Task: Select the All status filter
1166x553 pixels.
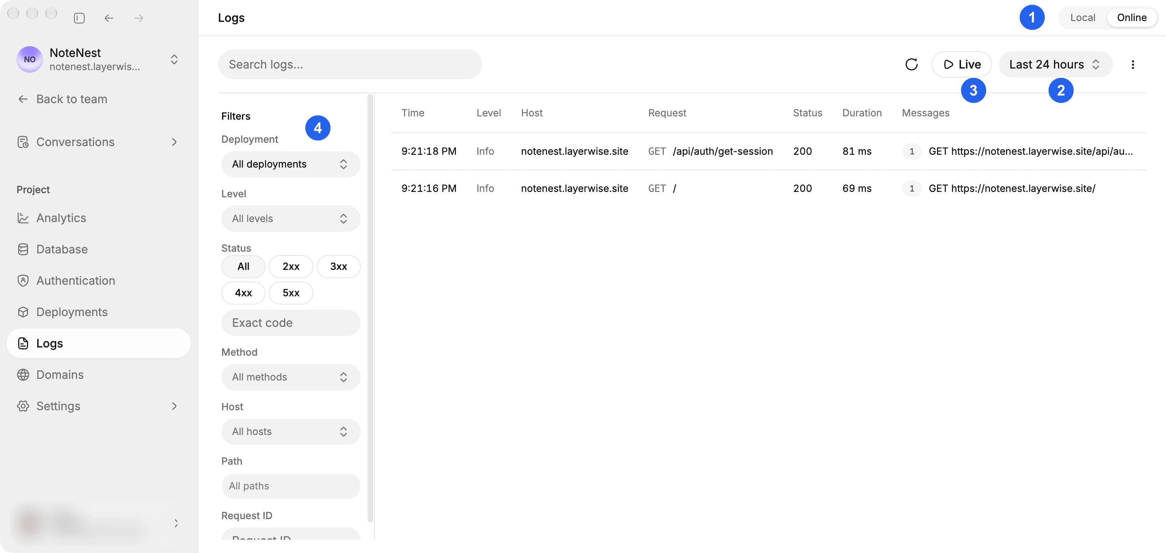Action: (x=243, y=267)
